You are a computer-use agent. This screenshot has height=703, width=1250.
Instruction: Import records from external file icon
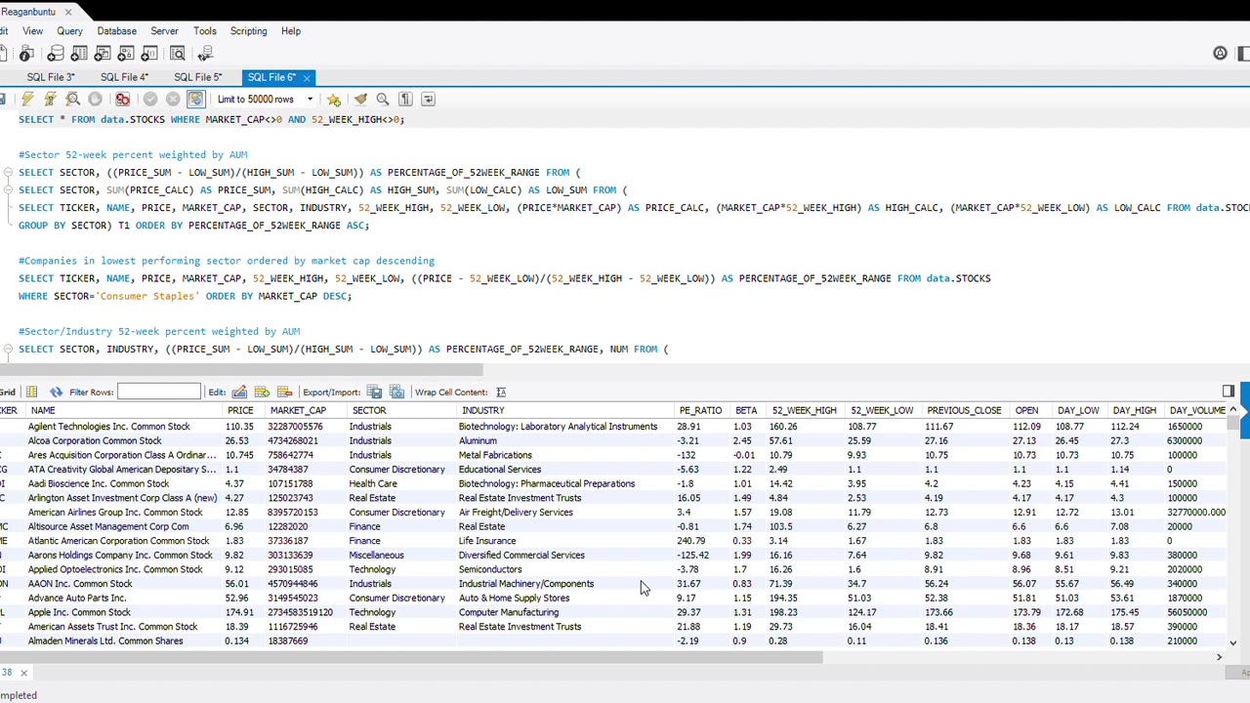click(396, 393)
